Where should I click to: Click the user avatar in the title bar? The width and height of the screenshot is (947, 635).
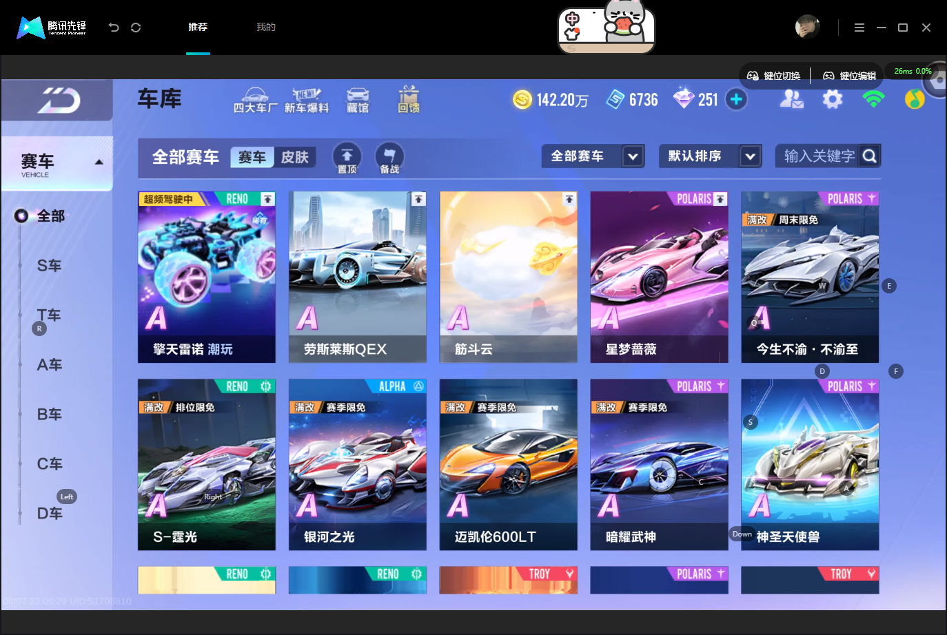tap(807, 28)
